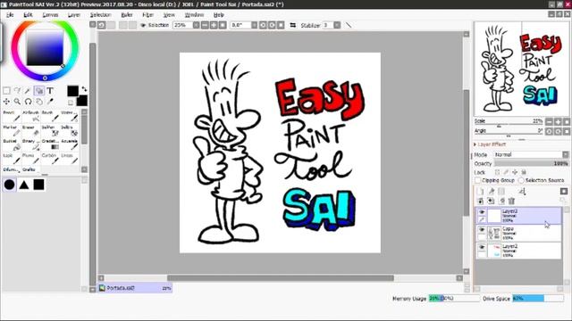Enable straight line drawing mode
Screen dimensions: 572x321
pyautogui.click(x=349, y=25)
